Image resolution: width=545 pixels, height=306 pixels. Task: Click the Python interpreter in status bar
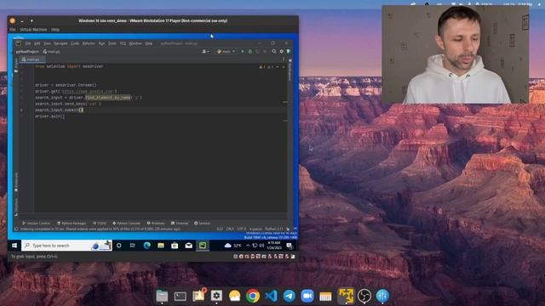pos(274,229)
